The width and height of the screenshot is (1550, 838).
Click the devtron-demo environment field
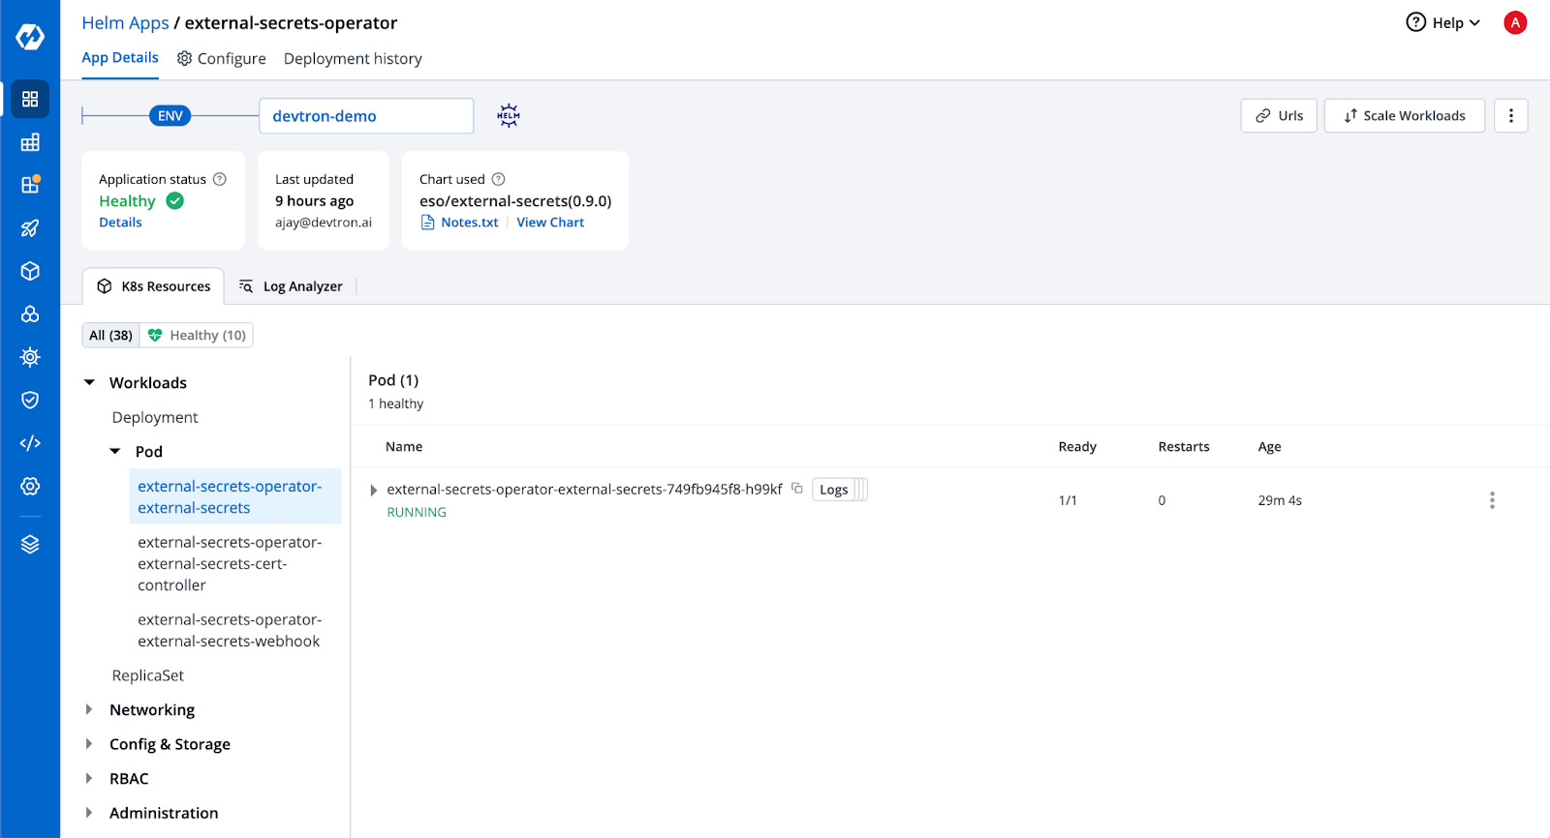[366, 116]
